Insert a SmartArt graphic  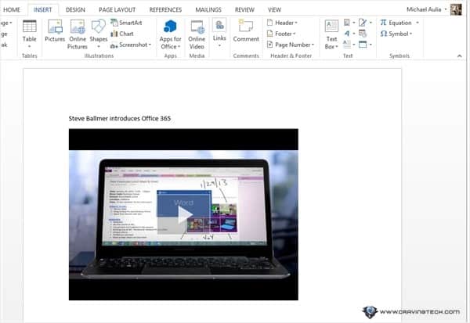[126, 23]
